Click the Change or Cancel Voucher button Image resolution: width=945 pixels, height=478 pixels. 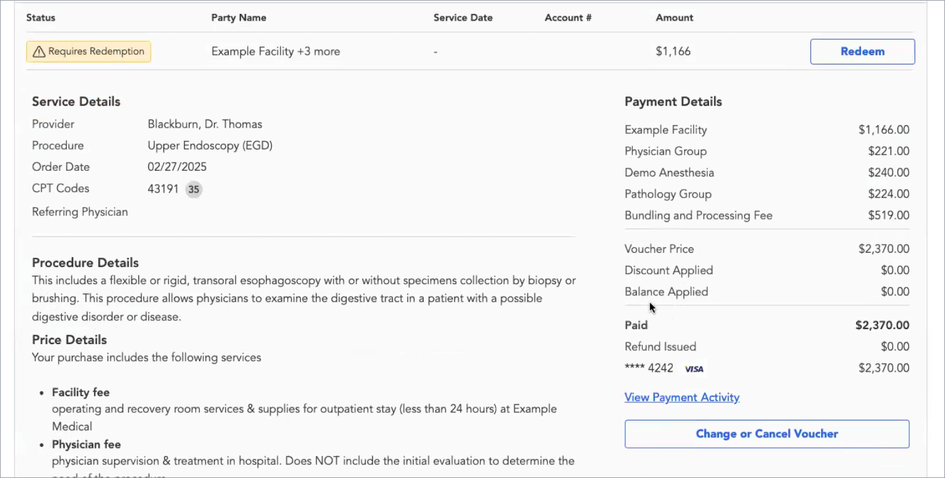click(767, 434)
